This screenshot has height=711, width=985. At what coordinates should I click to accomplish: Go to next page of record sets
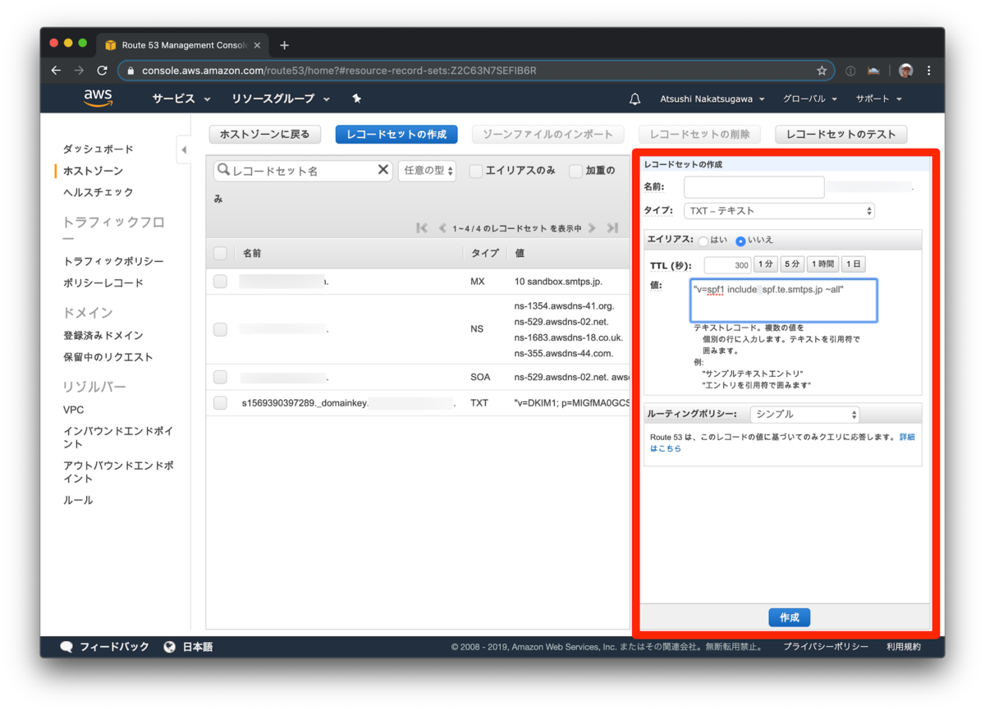pos(592,227)
